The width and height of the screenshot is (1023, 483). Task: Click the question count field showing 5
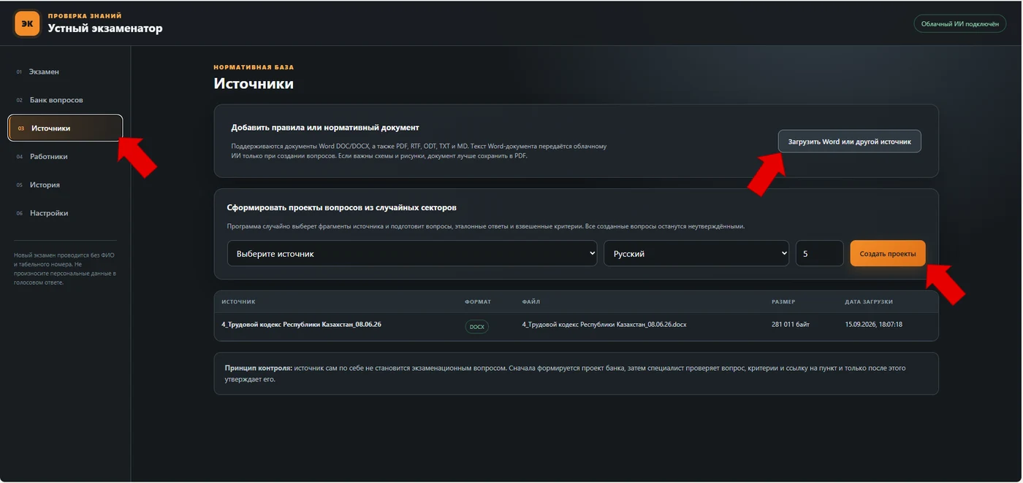tap(819, 254)
